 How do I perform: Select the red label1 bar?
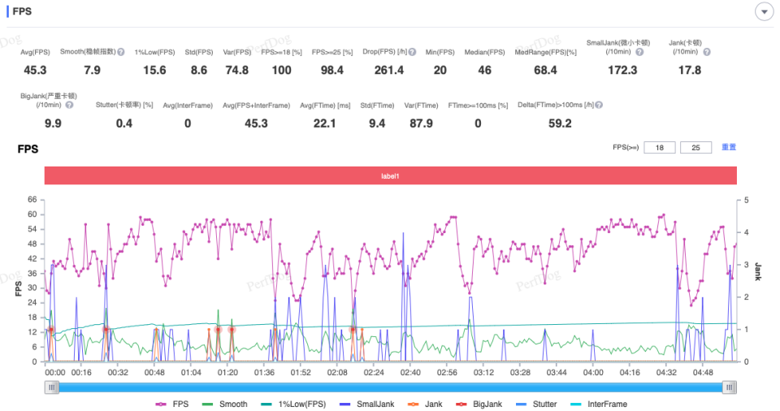[391, 175]
